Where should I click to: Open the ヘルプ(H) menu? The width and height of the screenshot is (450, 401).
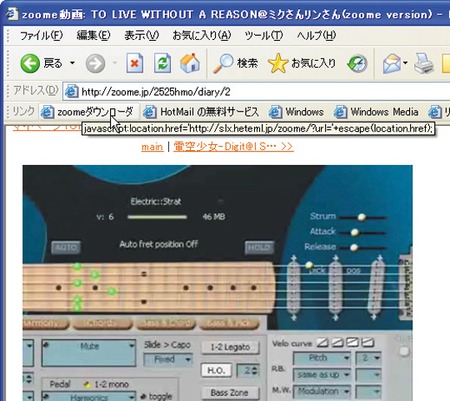click(x=317, y=36)
